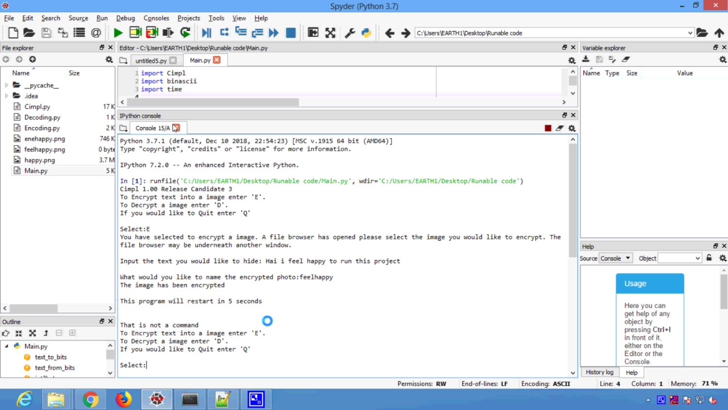728x410 pixels.
Task: Open the Consoles menu
Action: [156, 18]
